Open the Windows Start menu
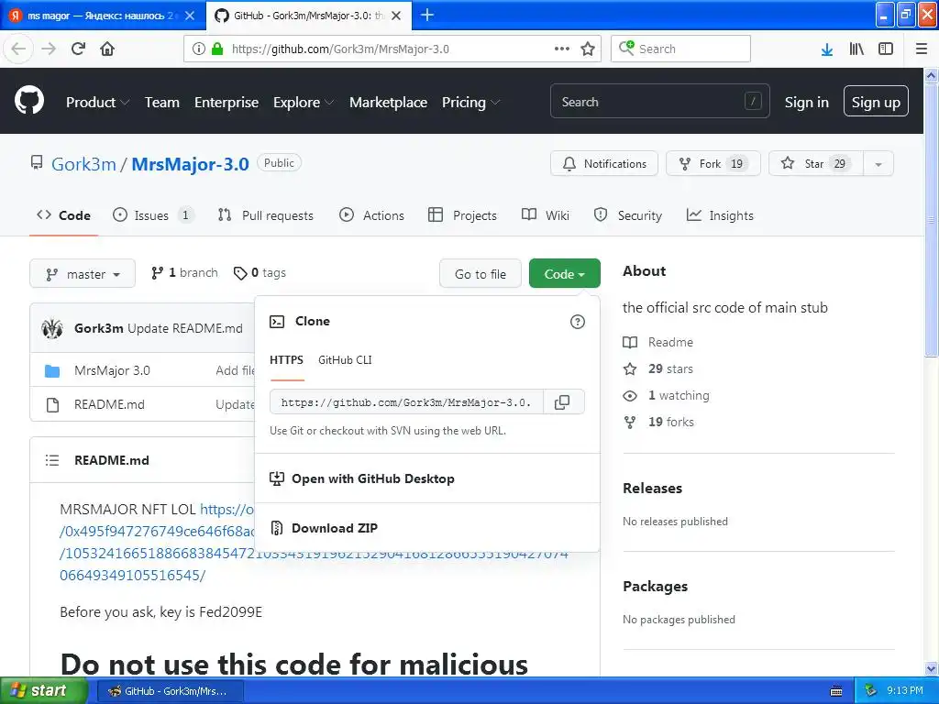 (x=44, y=690)
